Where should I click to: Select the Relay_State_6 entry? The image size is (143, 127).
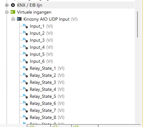pos(47,104)
